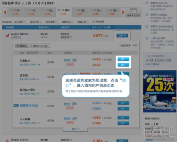
Task: Select the 11-15 周六 date tab
Action: (x=96, y=12)
